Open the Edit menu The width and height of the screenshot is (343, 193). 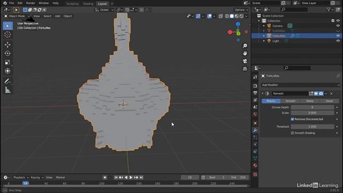[20, 3]
